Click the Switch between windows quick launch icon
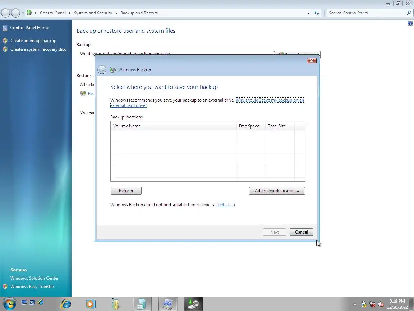414x311 pixels. (x=32, y=302)
